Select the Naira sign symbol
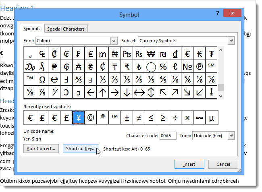262x192 pixels. (114, 54)
